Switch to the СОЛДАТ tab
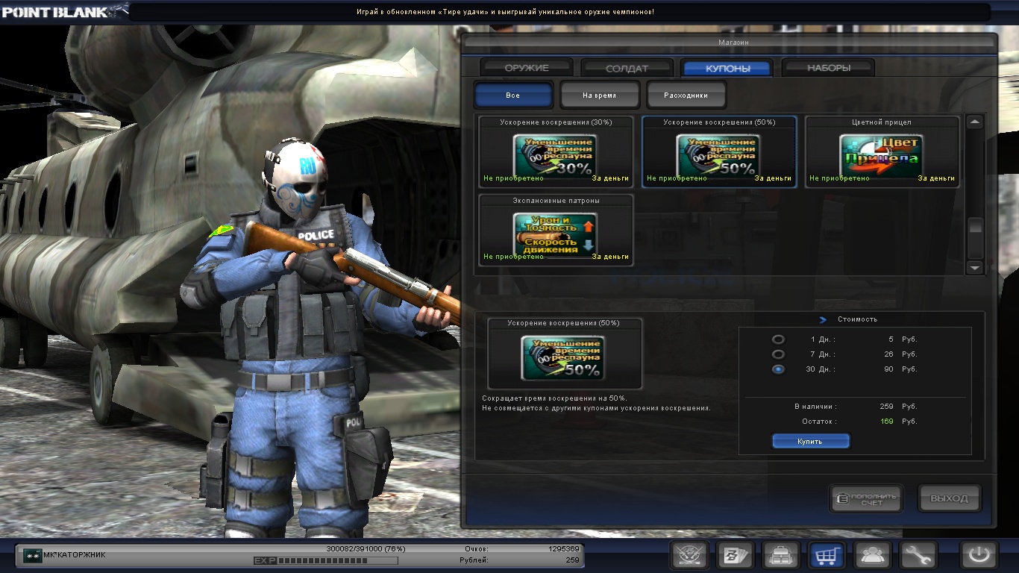Screen dimensions: 1019x573 [627, 68]
